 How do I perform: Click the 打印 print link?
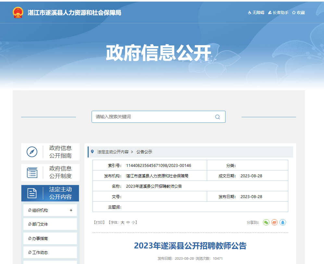pyautogui.click(x=99, y=222)
